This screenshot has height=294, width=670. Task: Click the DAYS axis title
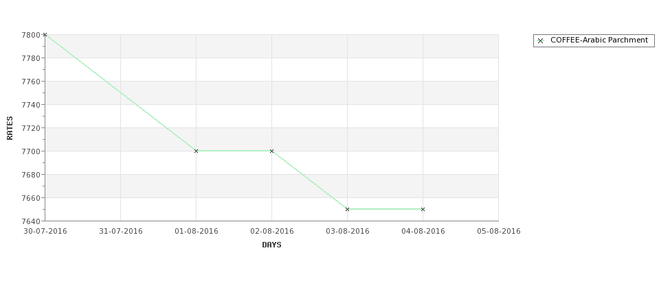271,245
